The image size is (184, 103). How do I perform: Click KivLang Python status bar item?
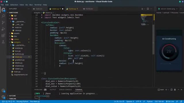[x=22, y=102]
